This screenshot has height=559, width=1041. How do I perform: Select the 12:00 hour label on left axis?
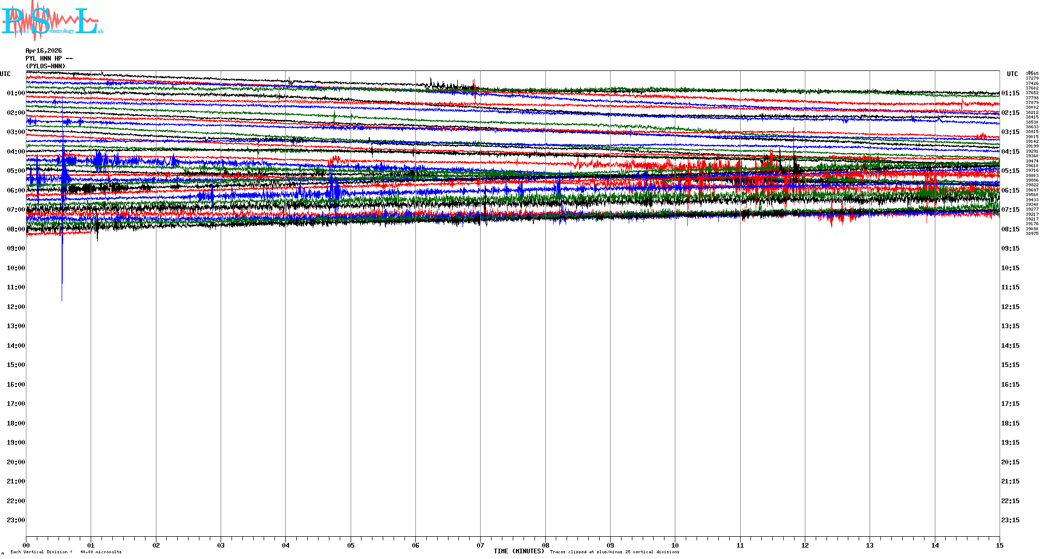click(x=16, y=307)
